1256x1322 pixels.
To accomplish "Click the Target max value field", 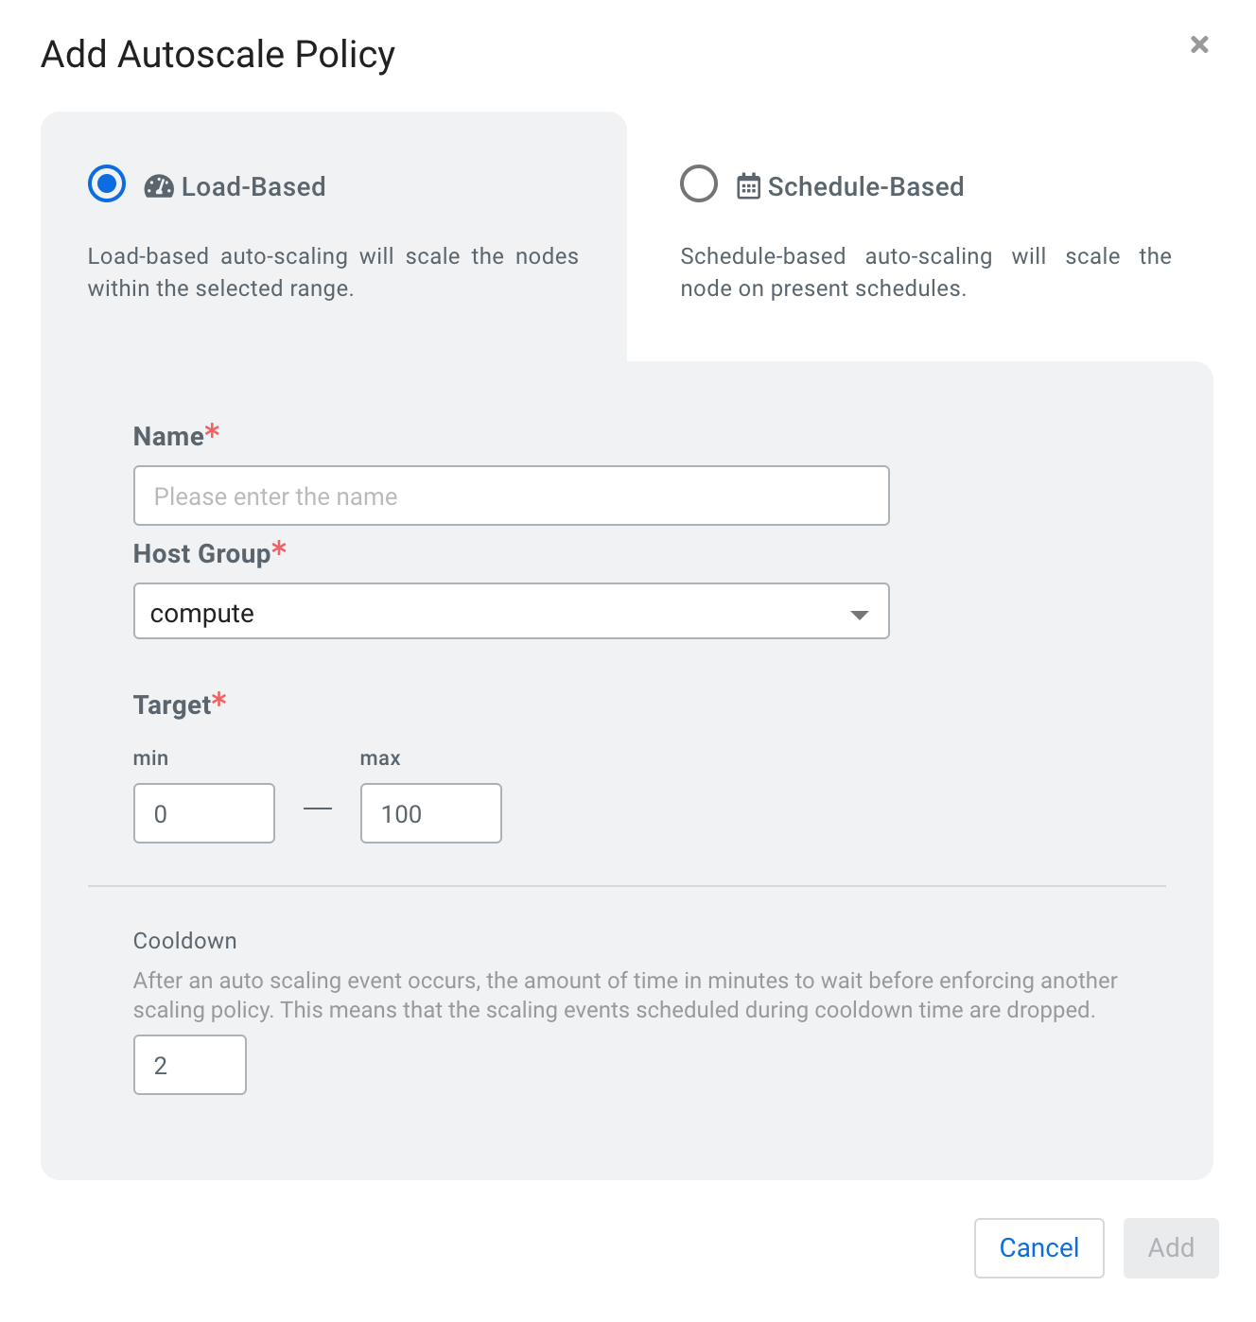I will point(430,813).
